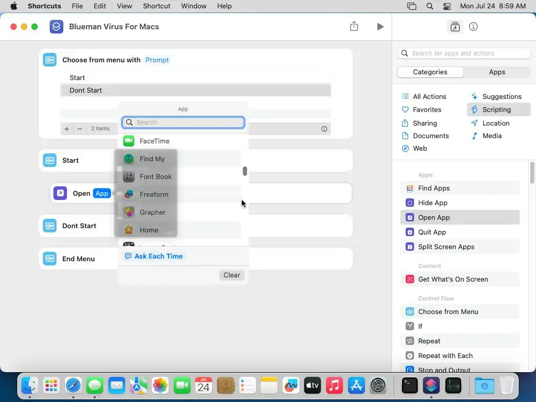Viewport: 536px width, 402px height.
Task: Click Search for apps and actions field
Action: pos(464,53)
